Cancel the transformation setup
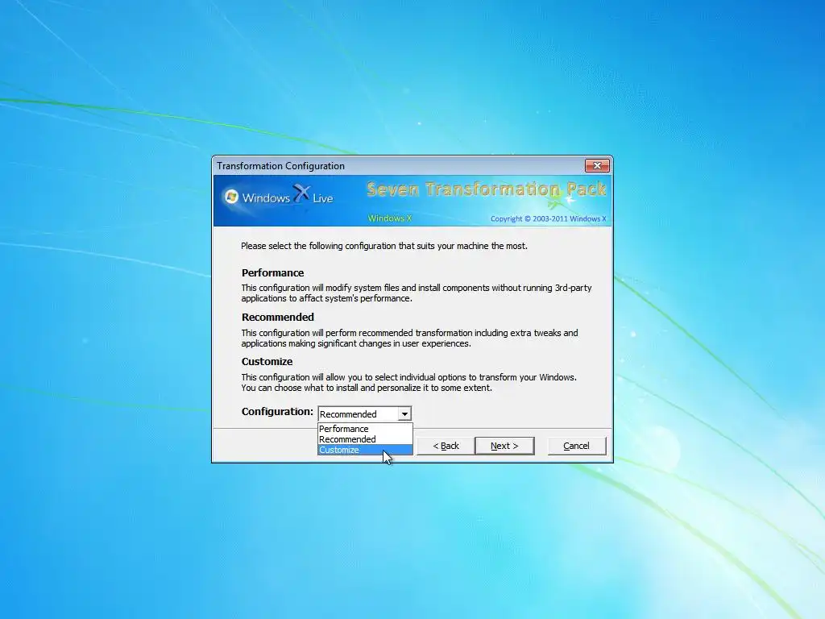Screen dimensions: 825x619 [x=577, y=446]
